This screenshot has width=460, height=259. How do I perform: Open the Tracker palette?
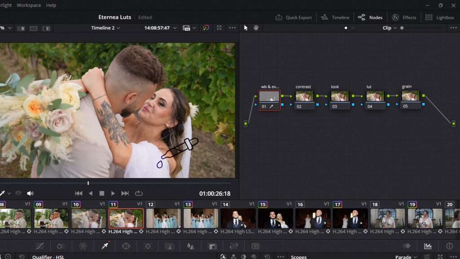coord(148,246)
